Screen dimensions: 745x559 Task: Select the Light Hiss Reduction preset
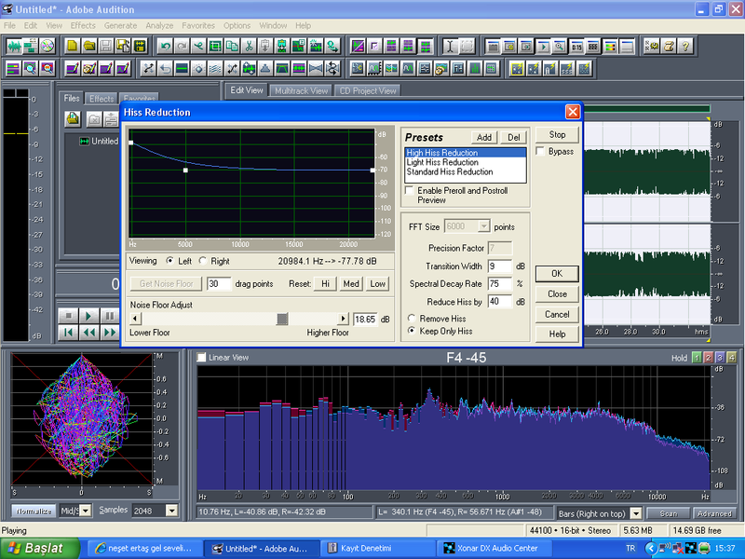tap(440, 162)
